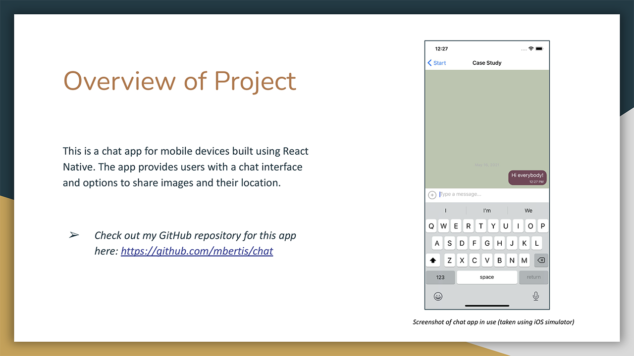Click the 'Type a message...' input field

(490, 194)
